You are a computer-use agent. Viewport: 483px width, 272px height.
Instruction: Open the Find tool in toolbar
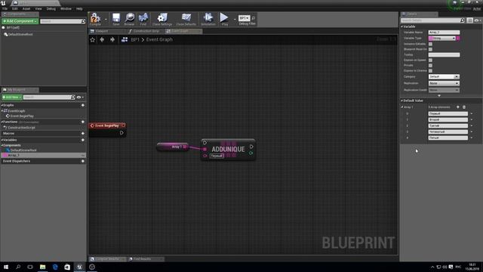point(143,19)
